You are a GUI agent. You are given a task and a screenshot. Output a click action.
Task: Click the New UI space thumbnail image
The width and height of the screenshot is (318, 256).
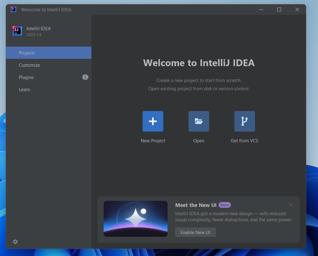point(135,219)
